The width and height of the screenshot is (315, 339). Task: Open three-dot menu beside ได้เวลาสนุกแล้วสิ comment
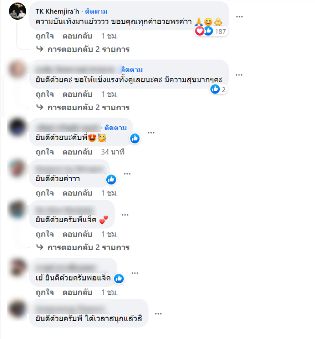(x=158, y=314)
